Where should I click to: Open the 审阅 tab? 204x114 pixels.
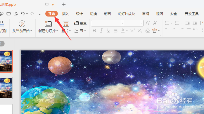click(146, 14)
